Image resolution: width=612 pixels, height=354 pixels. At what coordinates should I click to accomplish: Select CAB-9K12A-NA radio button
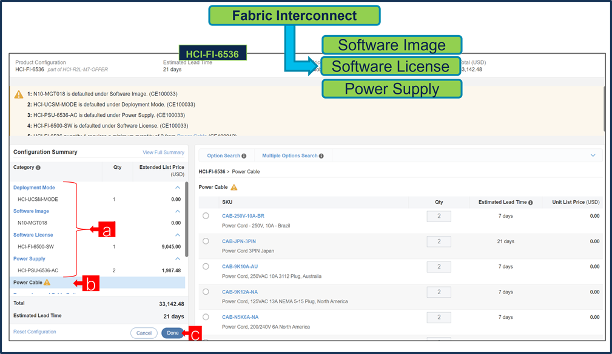[206, 292]
